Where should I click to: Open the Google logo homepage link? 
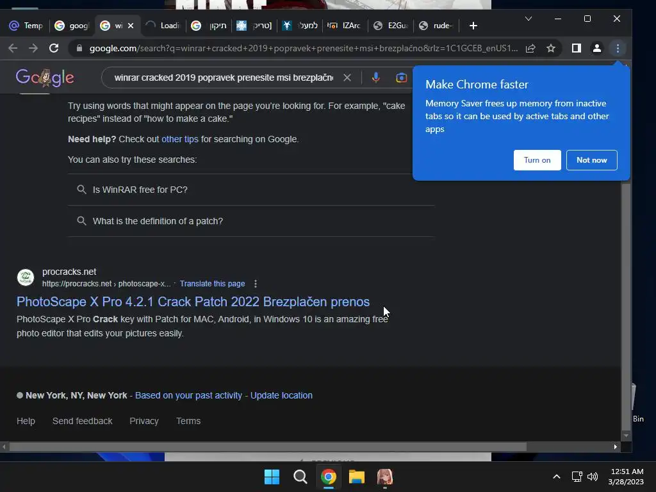[45, 78]
